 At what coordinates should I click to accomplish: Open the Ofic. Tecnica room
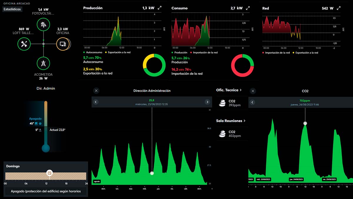click(229, 90)
